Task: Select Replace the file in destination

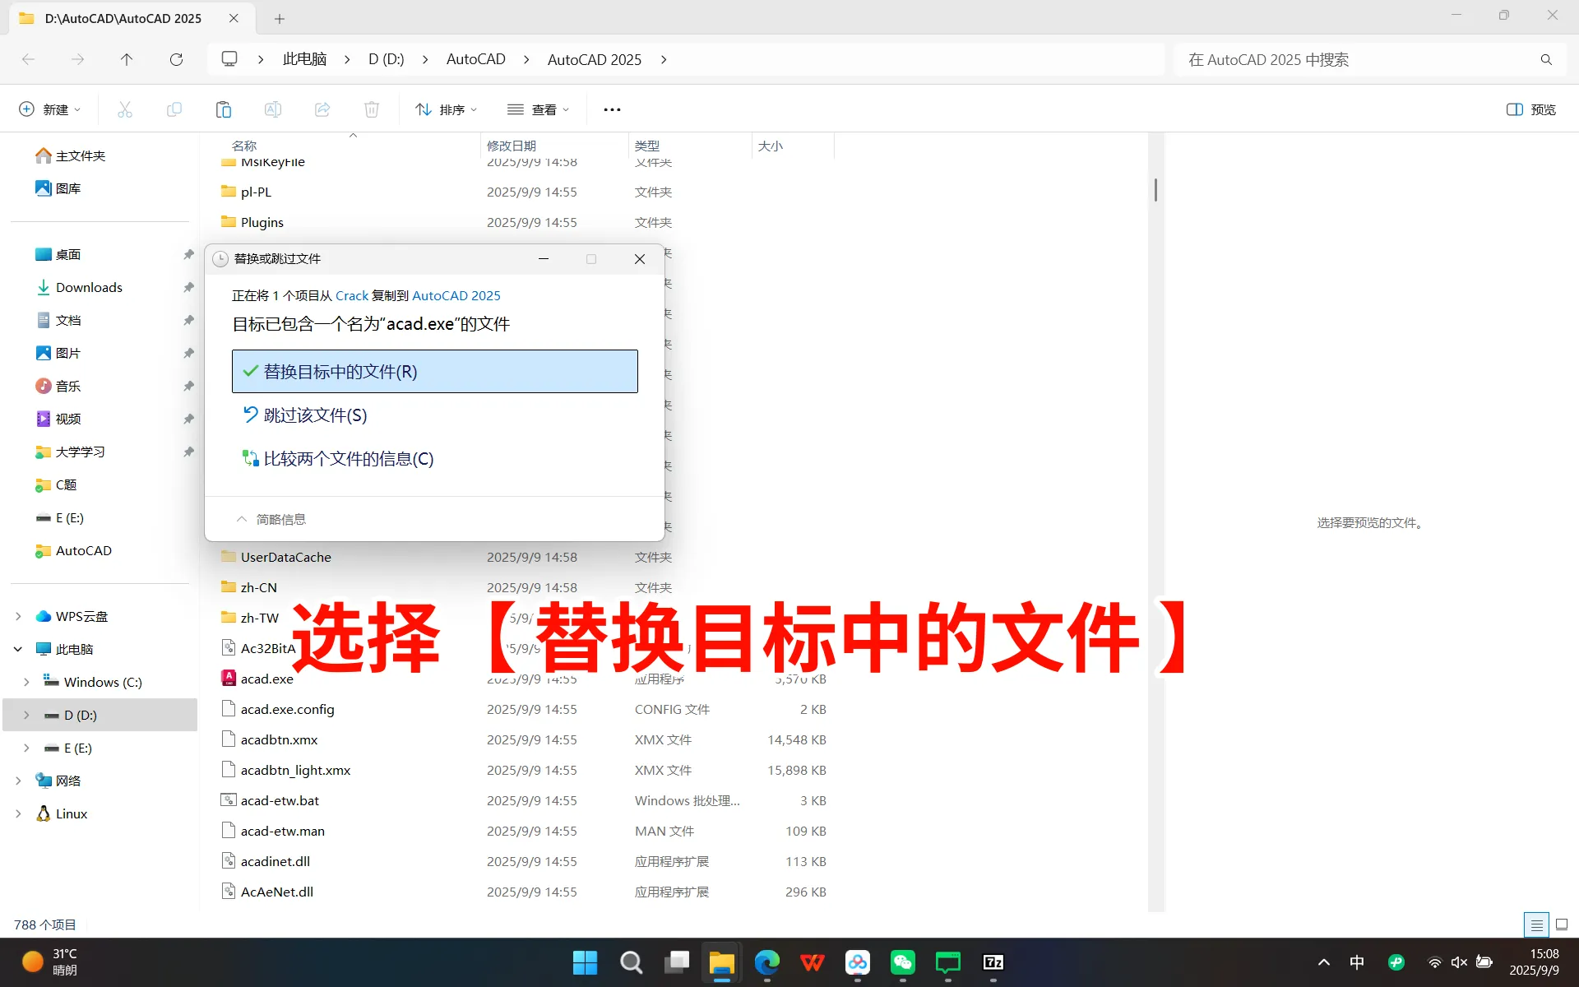Action: tap(434, 371)
